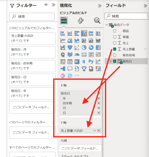Select the gauge visual icon
This screenshot has width=149, height=157.
(x=77, y=55)
